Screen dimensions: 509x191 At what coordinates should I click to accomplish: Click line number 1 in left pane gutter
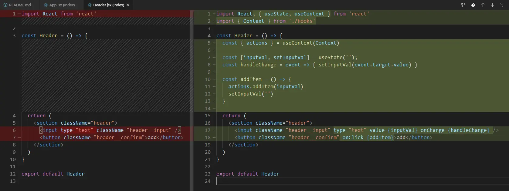(14, 14)
